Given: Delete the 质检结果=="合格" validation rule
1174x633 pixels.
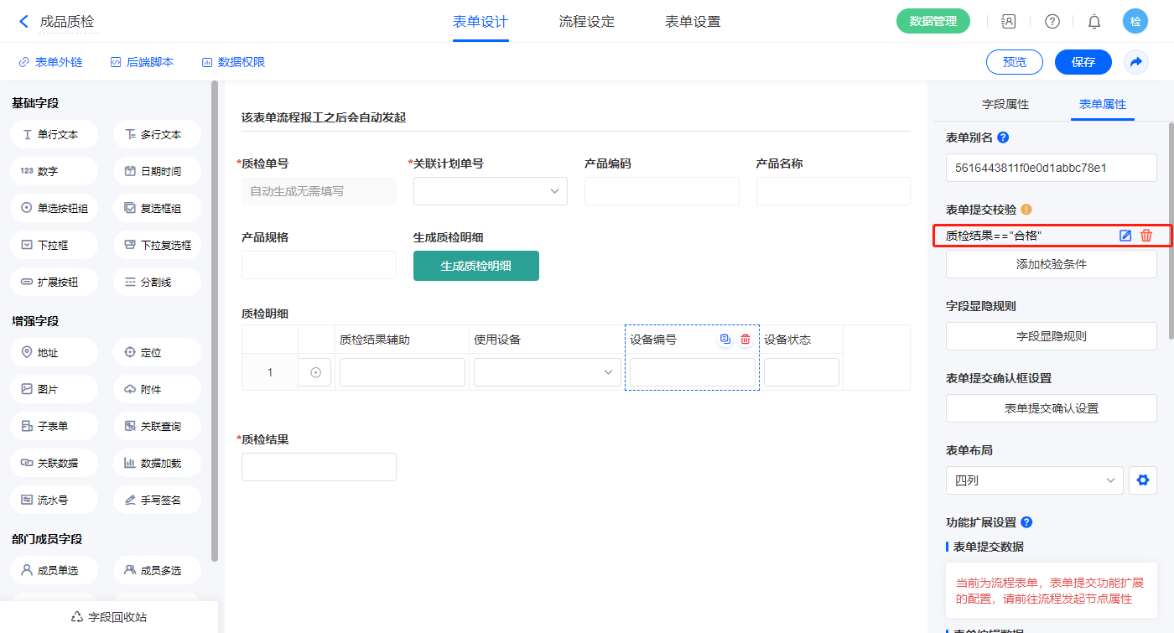Looking at the screenshot, I should pos(1146,236).
